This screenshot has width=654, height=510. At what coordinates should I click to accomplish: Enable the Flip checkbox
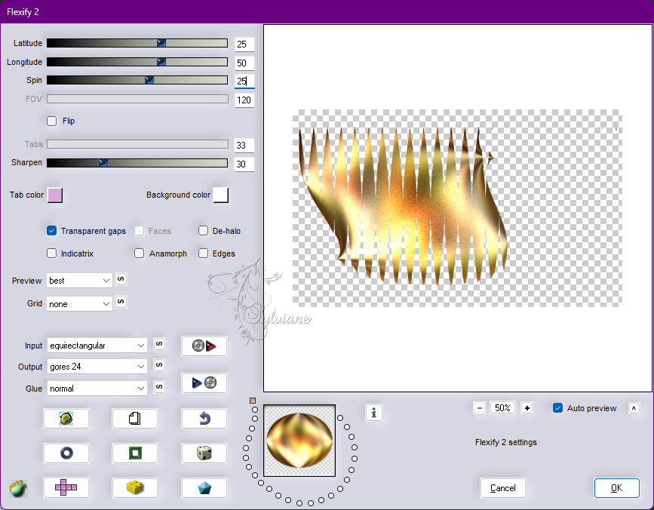pos(52,121)
